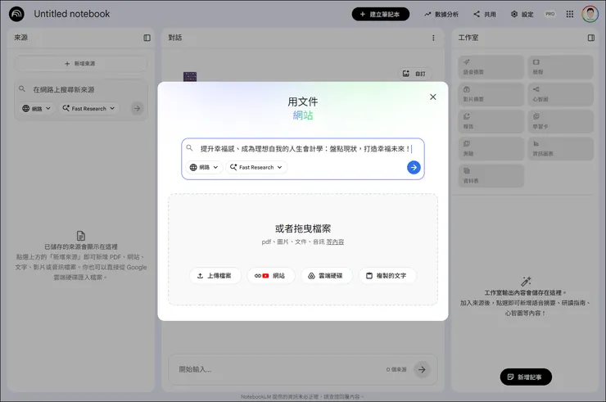The height and width of the screenshot is (402, 606).
Task: Click the 新增來源 add source button
Action: pyautogui.click(x=81, y=63)
